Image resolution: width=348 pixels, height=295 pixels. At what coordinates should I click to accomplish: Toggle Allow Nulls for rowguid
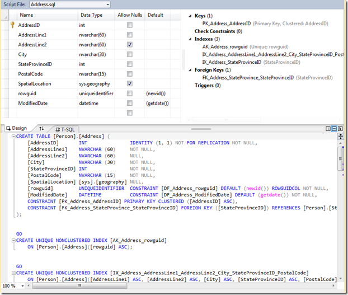point(130,93)
